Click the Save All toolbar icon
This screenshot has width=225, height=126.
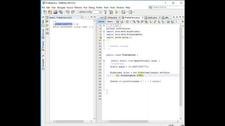(x=61, y=12)
